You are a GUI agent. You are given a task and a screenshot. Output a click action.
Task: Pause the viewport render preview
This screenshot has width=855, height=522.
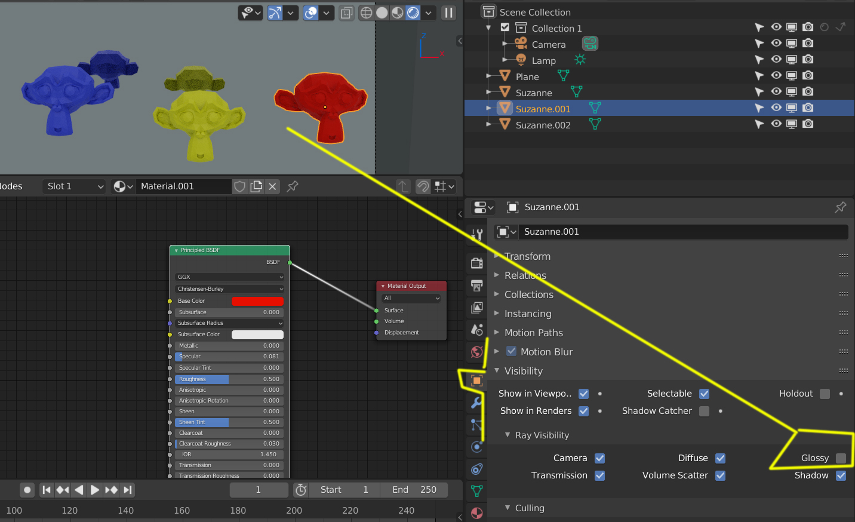448,13
